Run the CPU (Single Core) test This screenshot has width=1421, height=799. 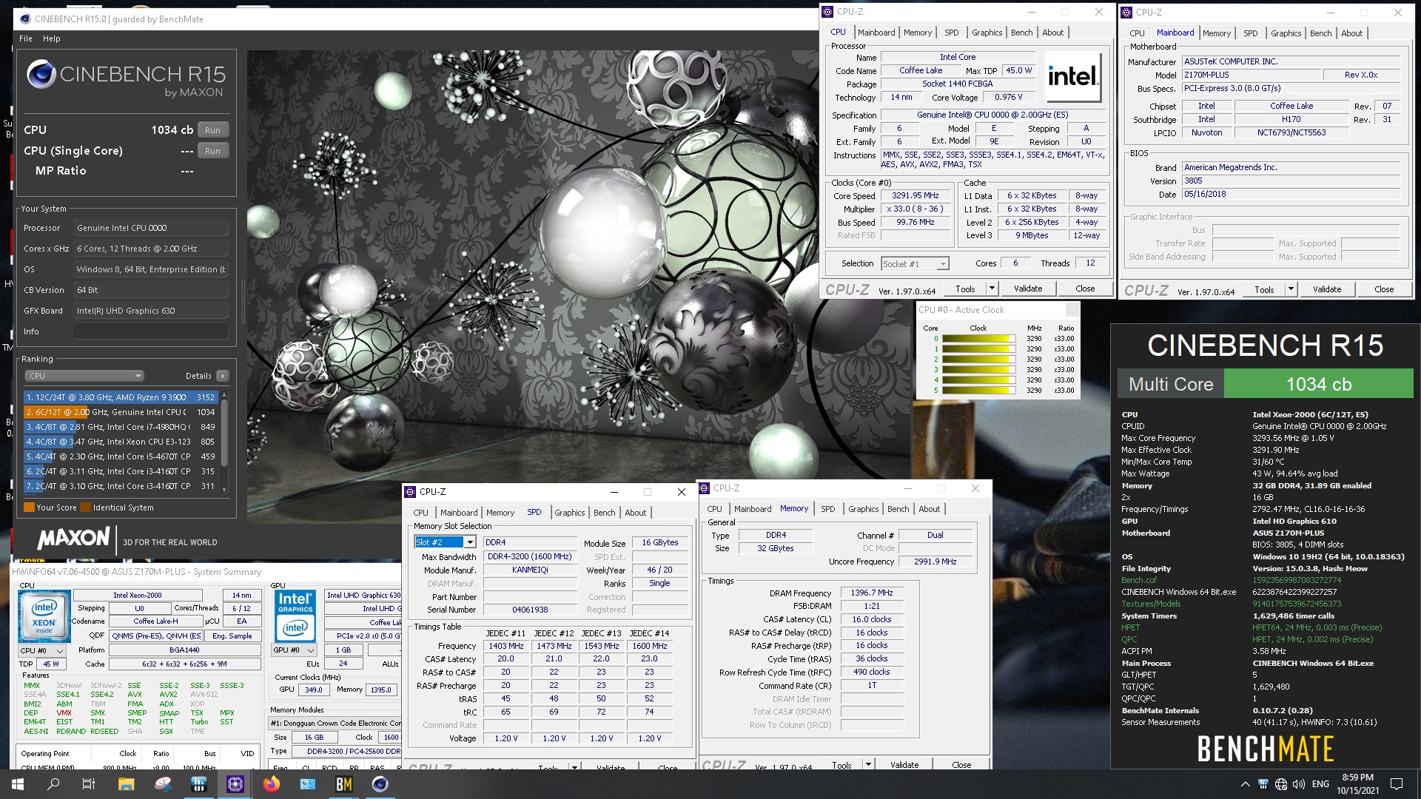[x=212, y=151]
